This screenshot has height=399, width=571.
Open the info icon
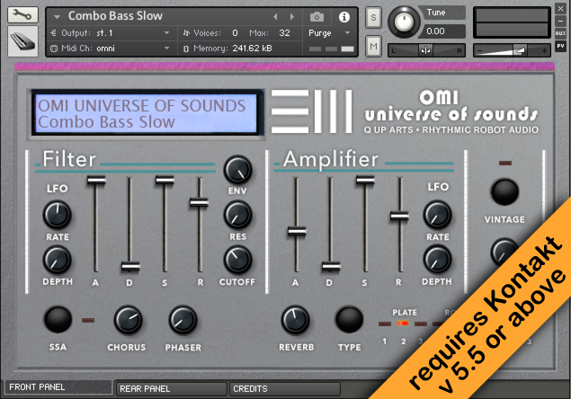pos(344,17)
